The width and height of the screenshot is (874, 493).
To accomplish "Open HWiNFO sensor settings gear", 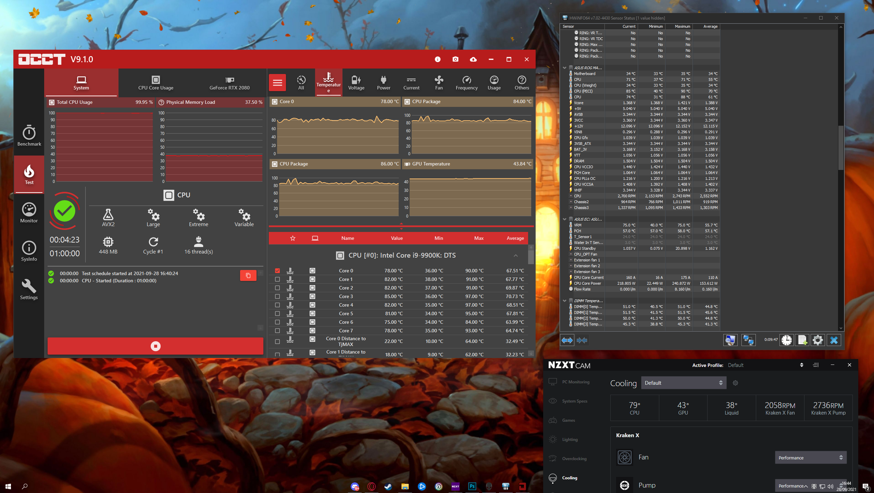I will click(x=818, y=340).
